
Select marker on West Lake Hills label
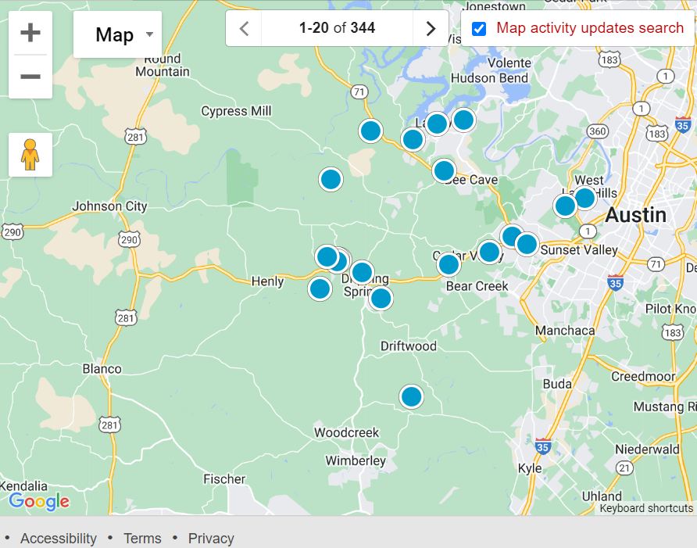pyautogui.click(x=584, y=198)
